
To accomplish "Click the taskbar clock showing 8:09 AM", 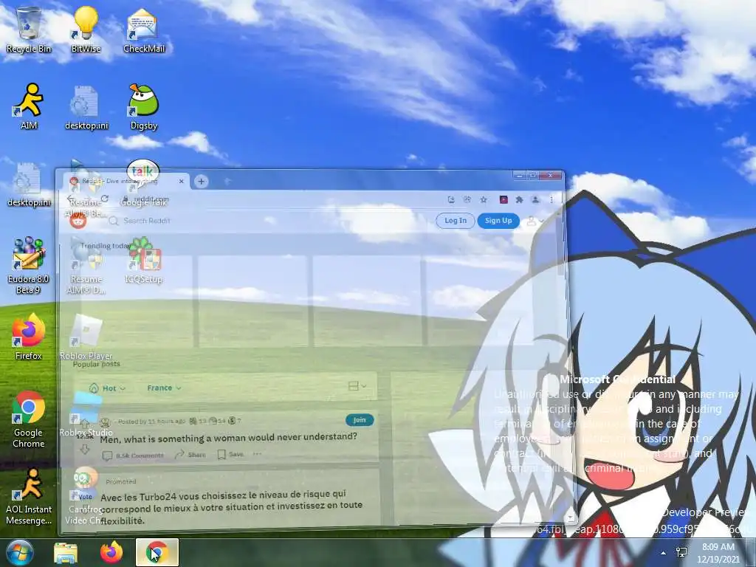I will click(718, 552).
